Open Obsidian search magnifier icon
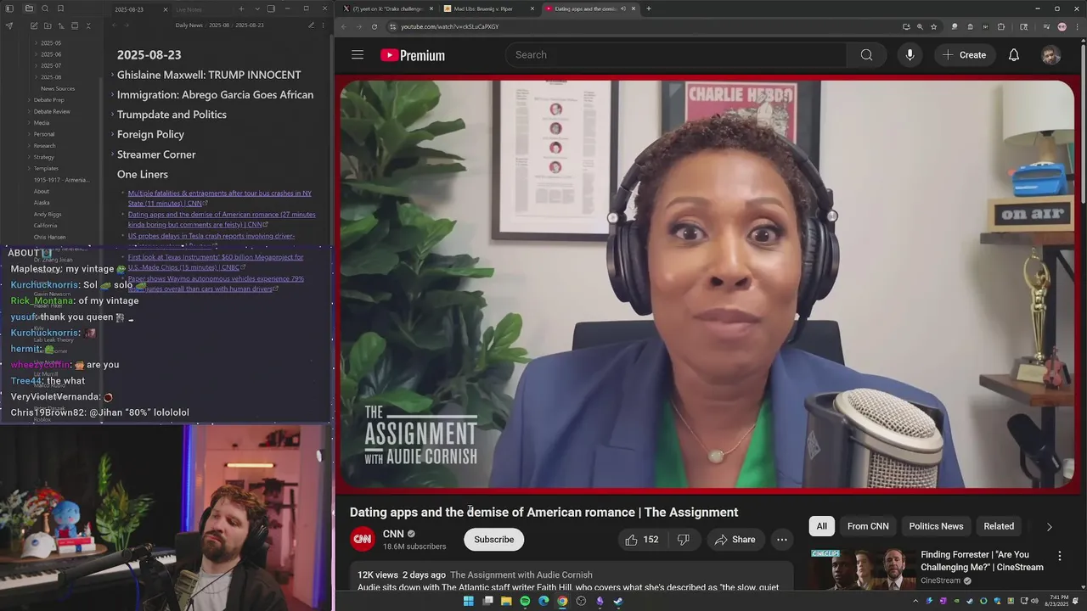1087x611 pixels. 44,8
